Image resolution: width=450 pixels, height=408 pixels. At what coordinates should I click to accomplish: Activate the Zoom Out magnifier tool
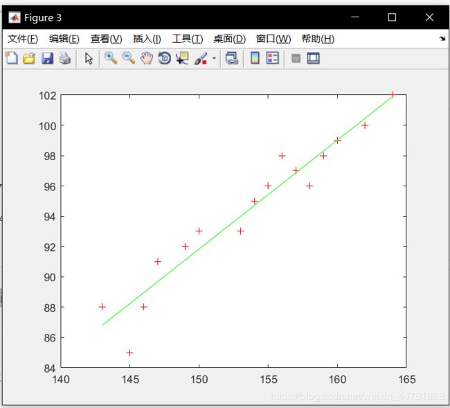[129, 58]
